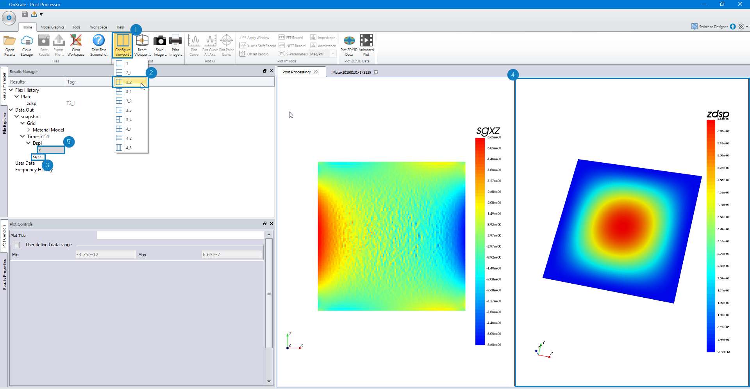Image resolution: width=750 pixels, height=389 pixels.
Task: Click the blue up-arrow update icon
Action: (x=733, y=27)
